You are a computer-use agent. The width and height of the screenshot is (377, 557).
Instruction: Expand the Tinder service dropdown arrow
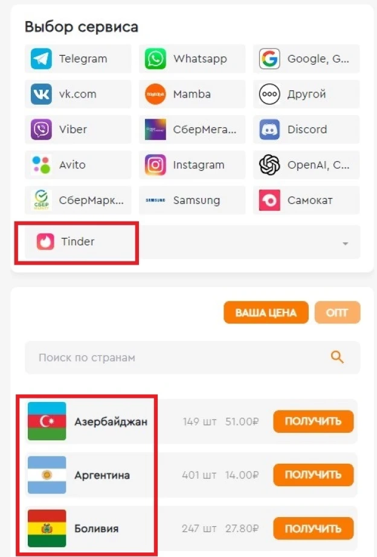pyautogui.click(x=346, y=243)
